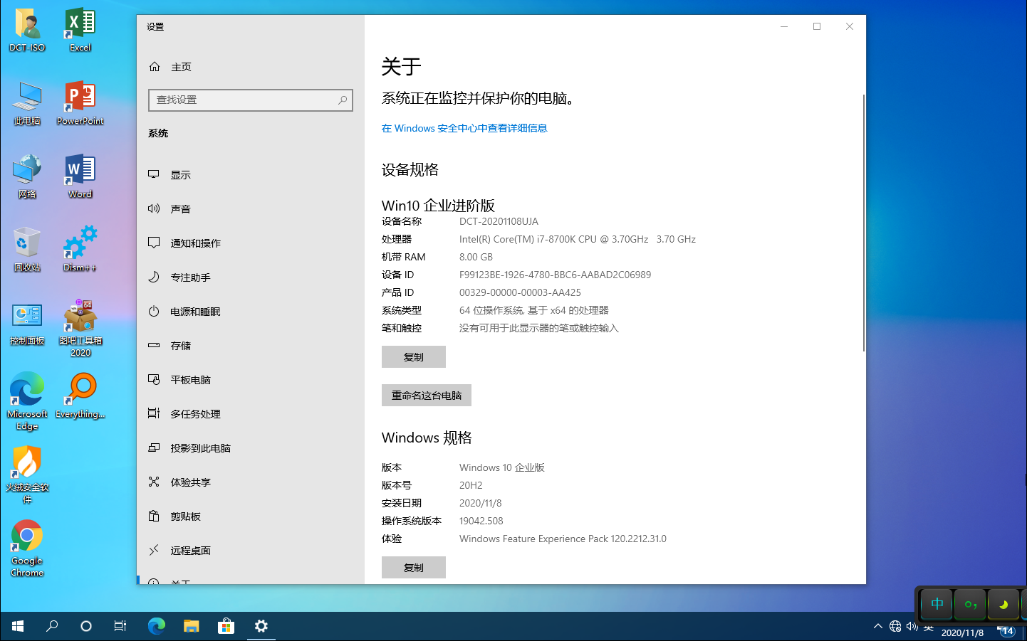Launch Microsoft Store from the taskbar
The image size is (1027, 641).
tap(226, 626)
